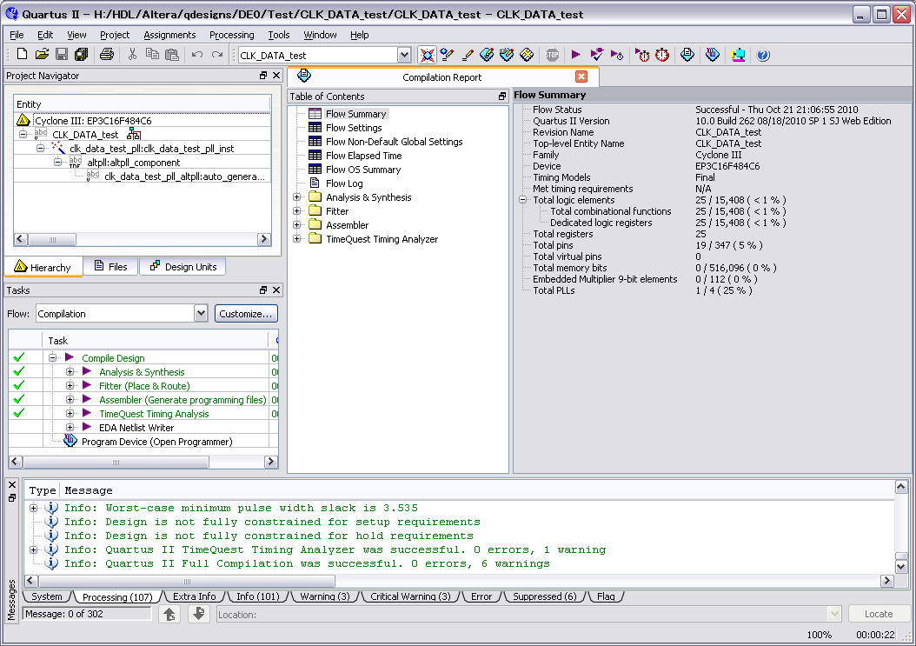Click the Paste clipboard icon
Screen dimensions: 916x646
coord(172,55)
